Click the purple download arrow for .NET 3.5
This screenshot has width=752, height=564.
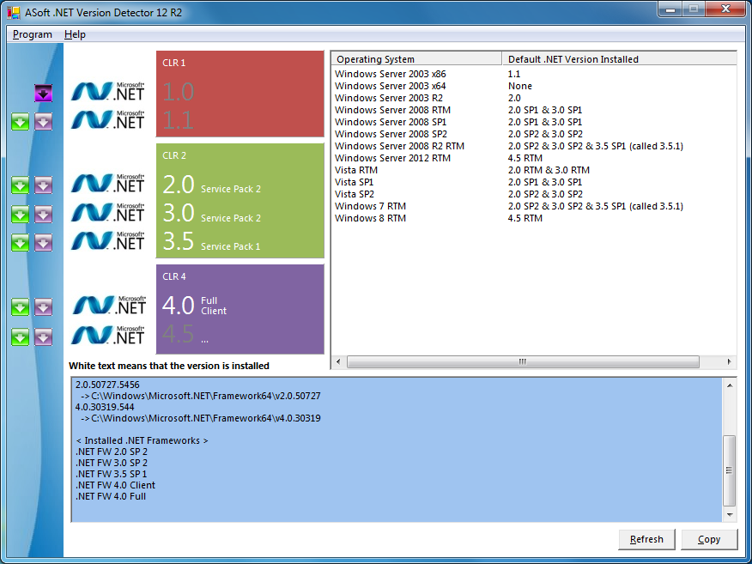click(43, 243)
